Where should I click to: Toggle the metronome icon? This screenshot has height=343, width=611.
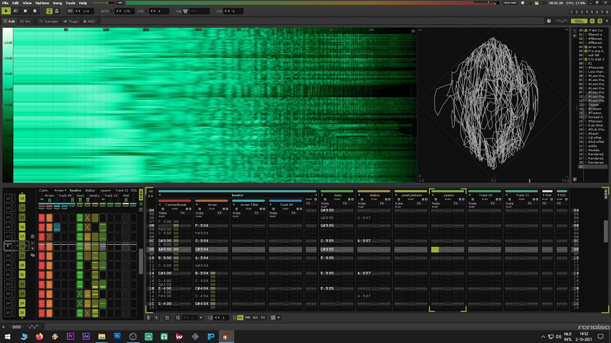[x=57, y=10]
